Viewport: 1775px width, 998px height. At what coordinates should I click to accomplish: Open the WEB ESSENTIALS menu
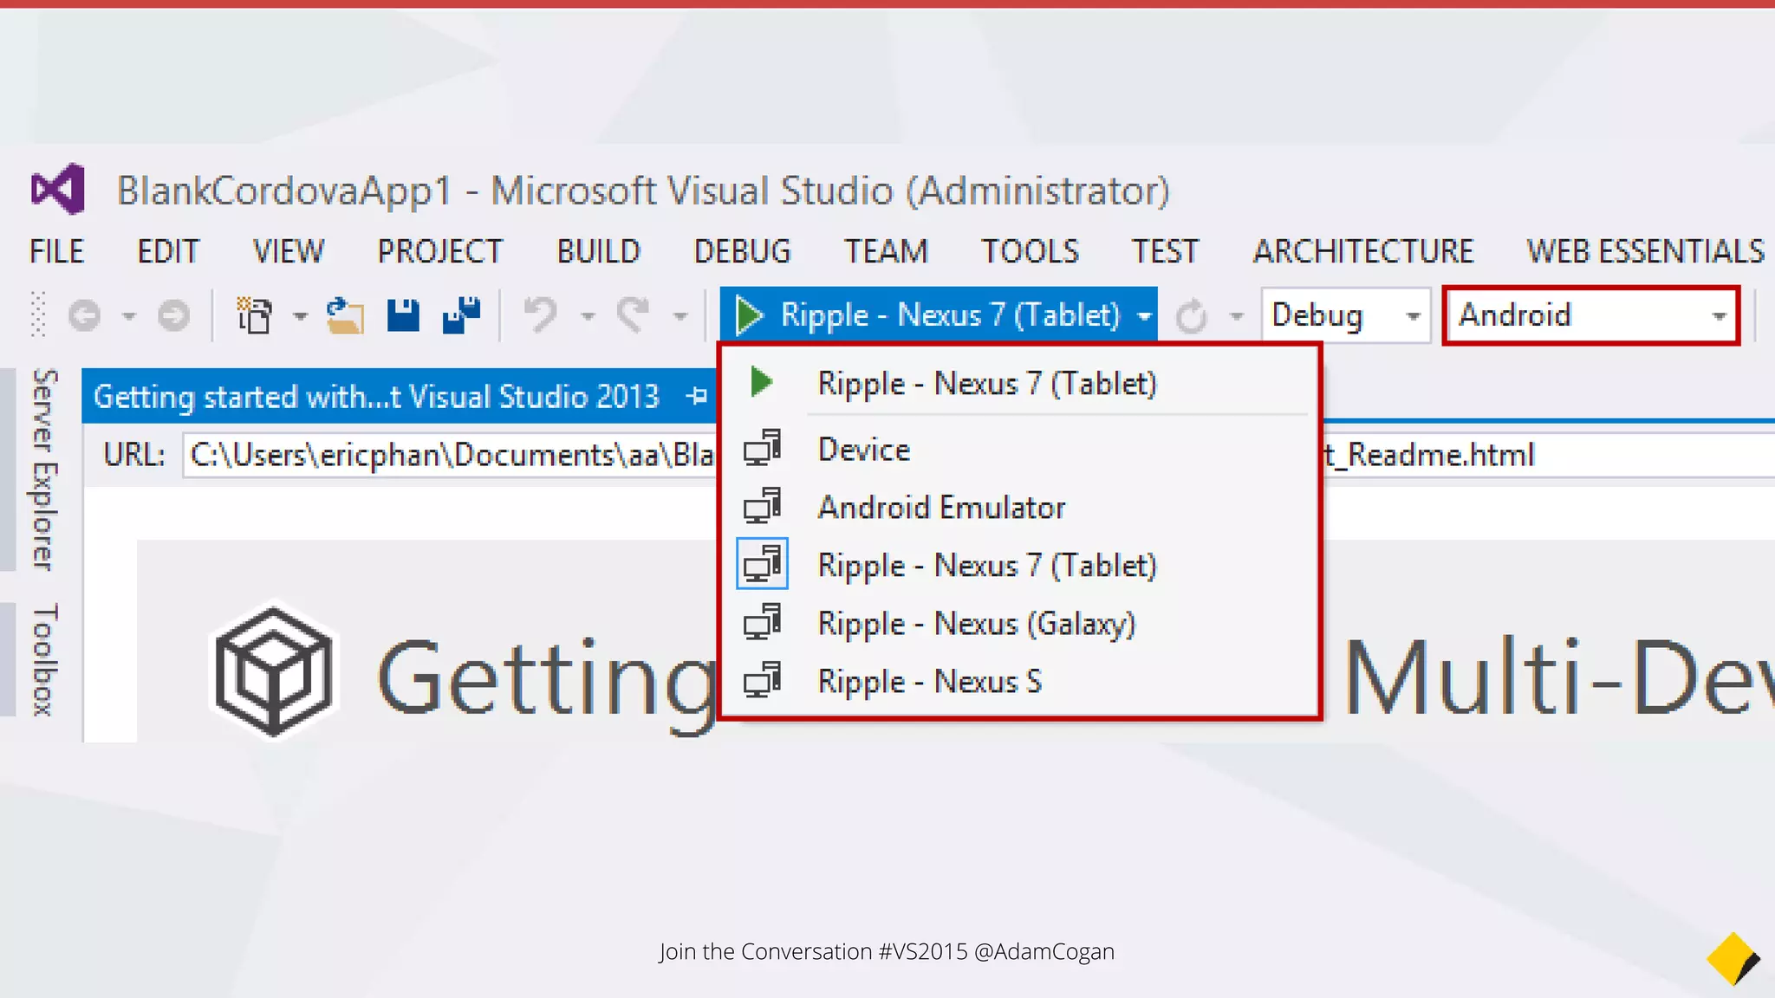(1645, 251)
